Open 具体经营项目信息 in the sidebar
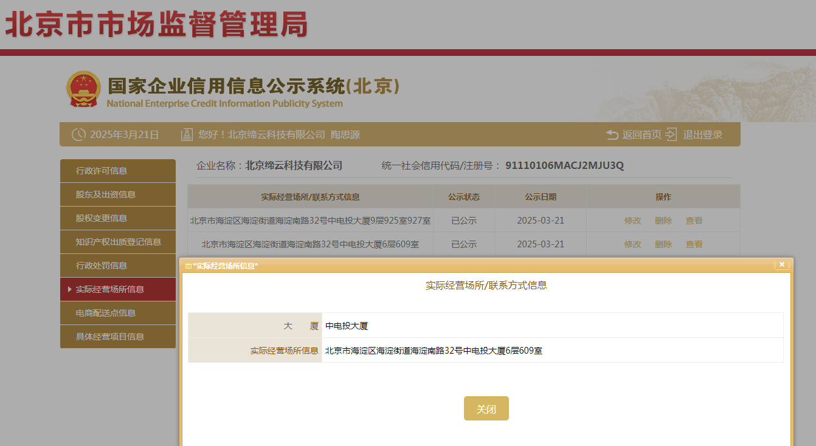The width and height of the screenshot is (816, 446). (x=118, y=337)
